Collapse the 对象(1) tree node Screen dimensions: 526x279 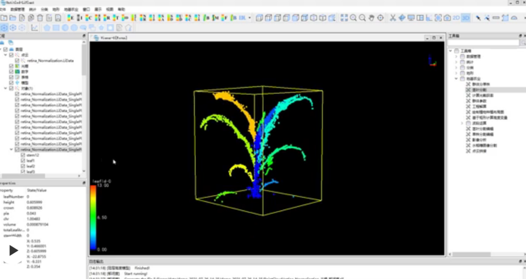pos(5,88)
